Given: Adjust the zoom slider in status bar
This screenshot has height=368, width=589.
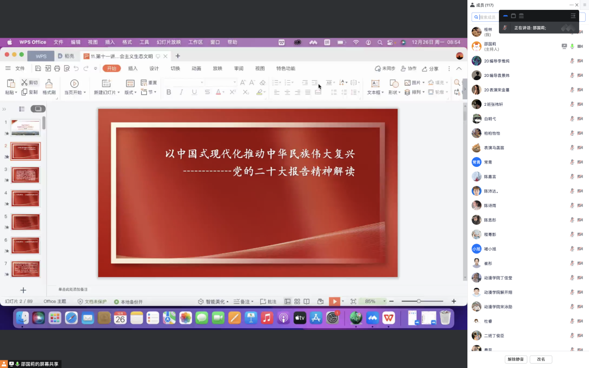Looking at the screenshot, I should point(419,301).
